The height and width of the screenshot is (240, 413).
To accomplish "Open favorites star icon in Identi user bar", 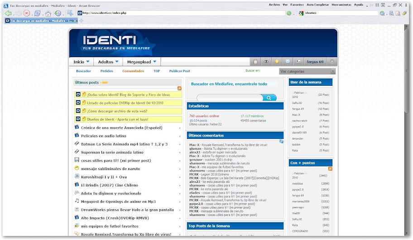I will [277, 62].
